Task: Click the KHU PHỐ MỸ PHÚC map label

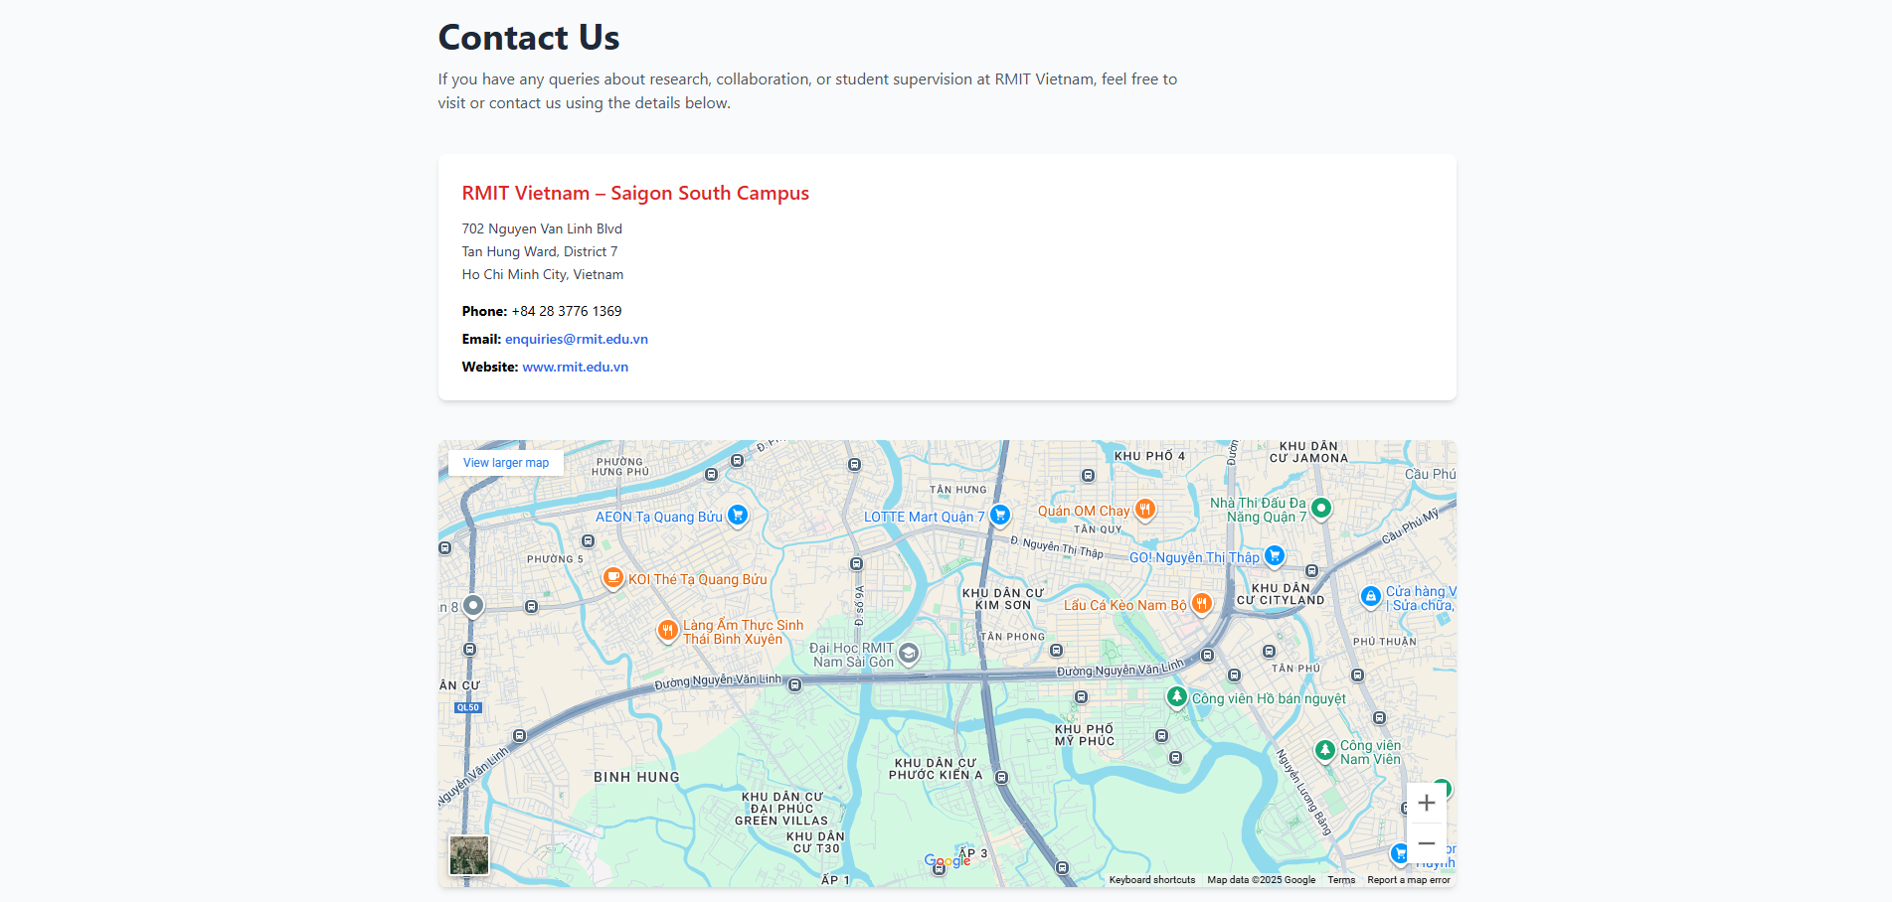Action: tap(1085, 735)
